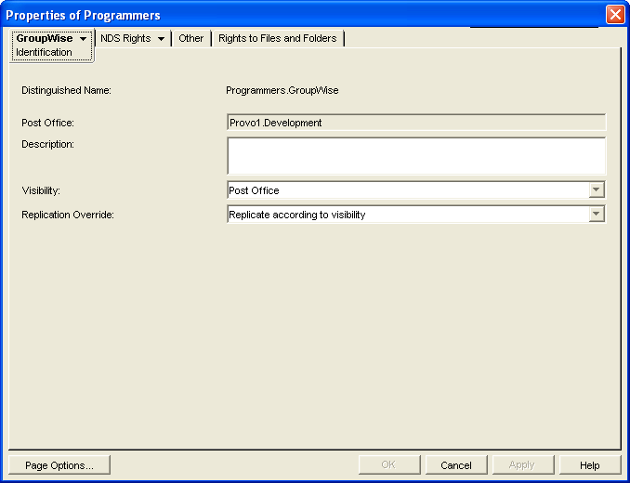Switch to Rights to Files and Folders tab
Image resolution: width=630 pixels, height=483 pixels.
pos(278,38)
